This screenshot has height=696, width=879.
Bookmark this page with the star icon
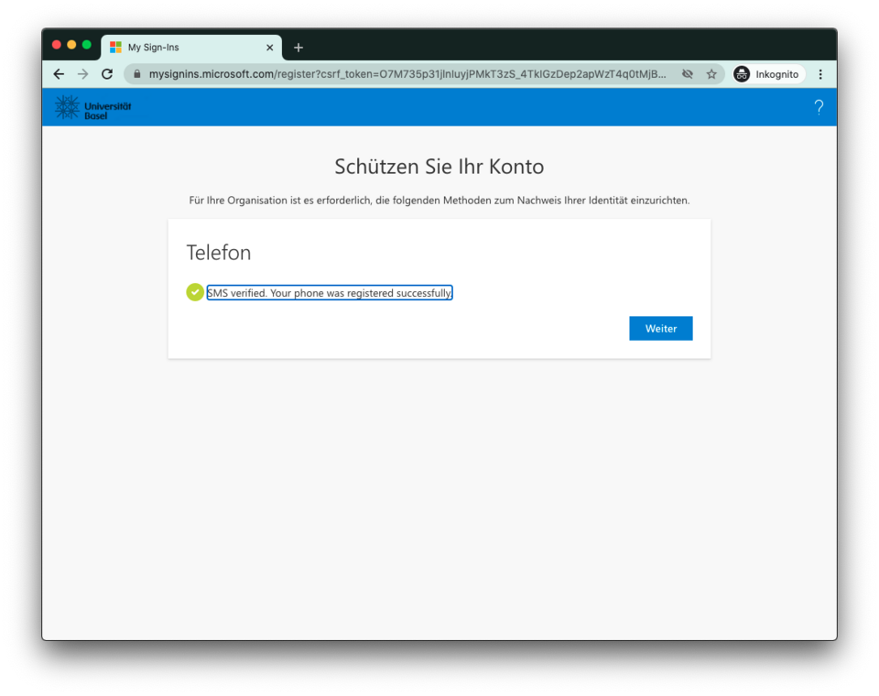tap(711, 74)
